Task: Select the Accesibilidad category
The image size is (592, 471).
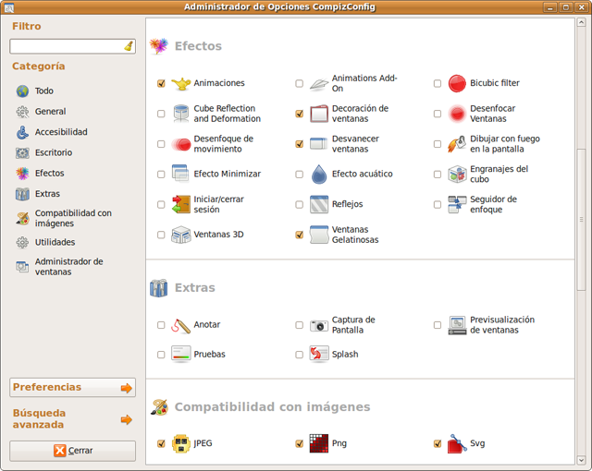Action: coord(61,132)
